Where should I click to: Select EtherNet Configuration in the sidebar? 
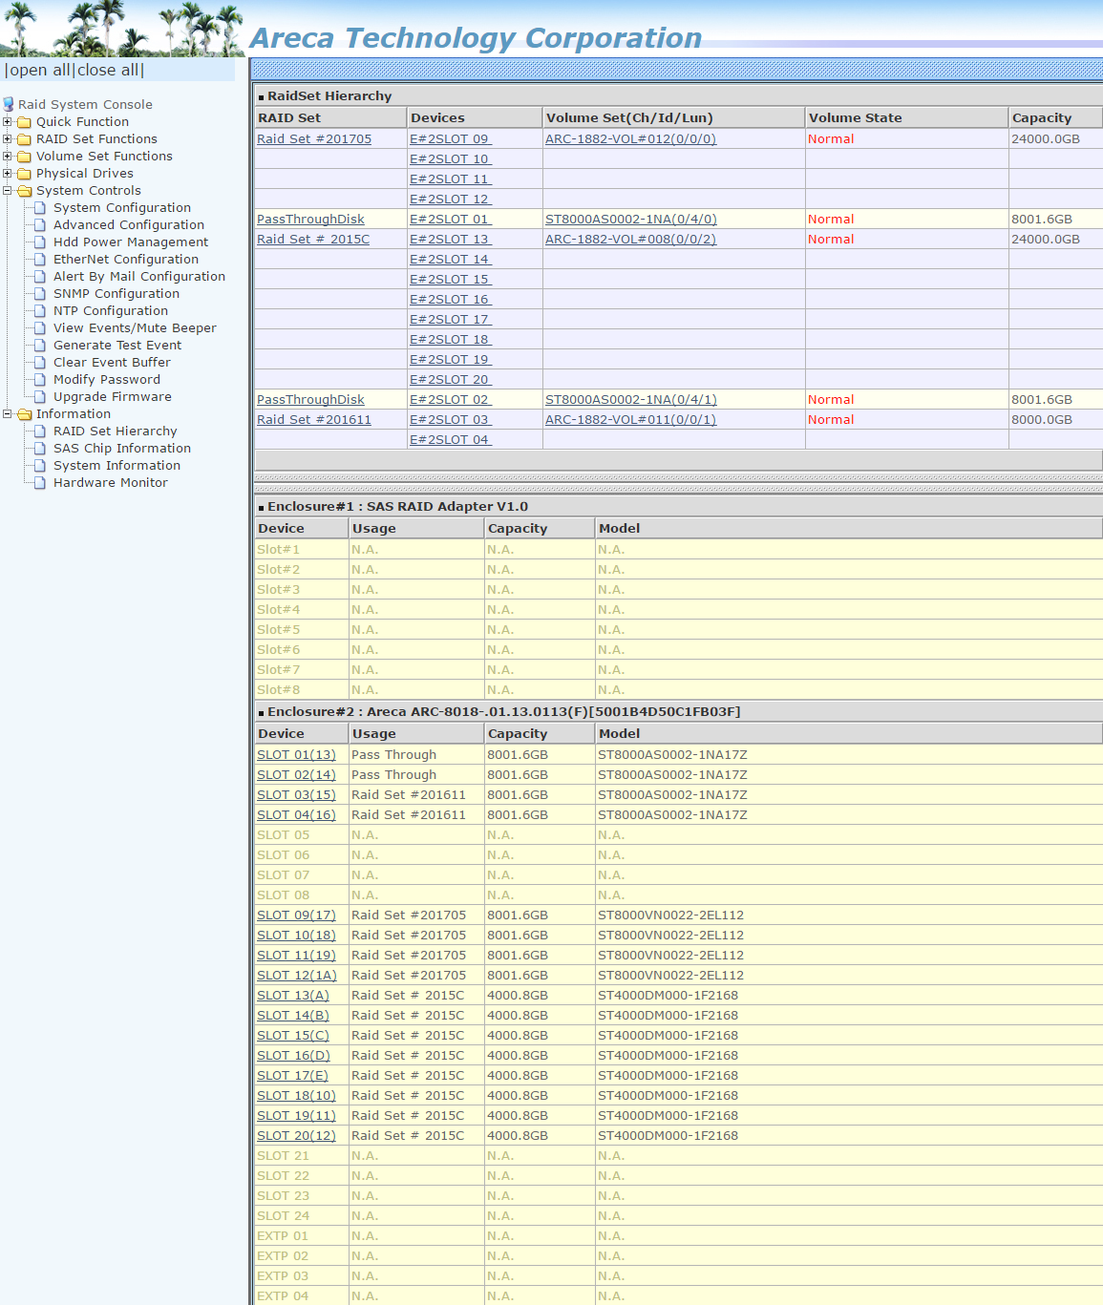pos(125,260)
